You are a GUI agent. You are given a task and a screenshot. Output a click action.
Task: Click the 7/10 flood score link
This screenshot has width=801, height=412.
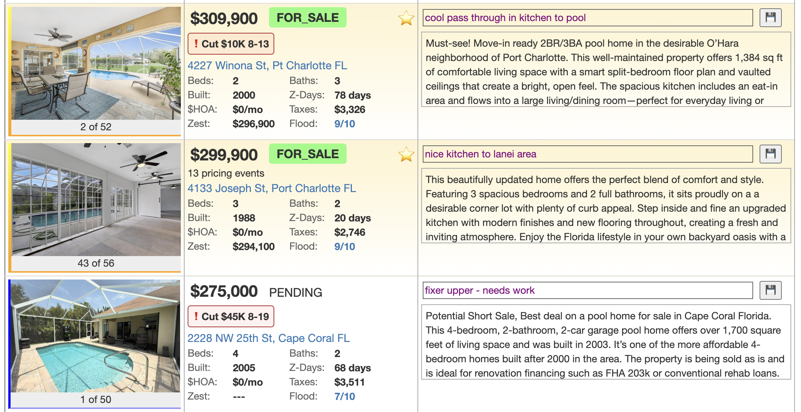point(344,397)
